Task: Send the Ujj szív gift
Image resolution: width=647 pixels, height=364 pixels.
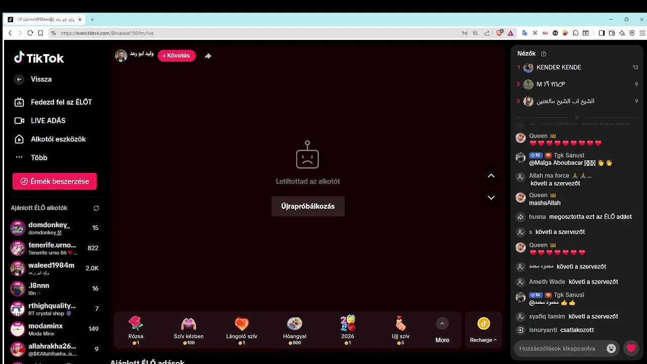Action: [x=400, y=330]
